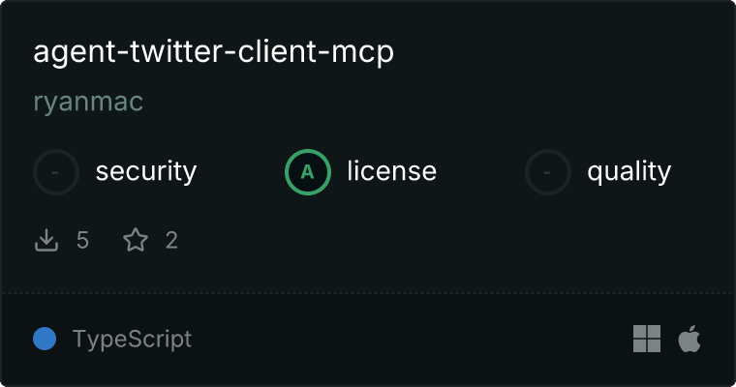Visit the ryanmac author link

pyautogui.click(x=88, y=103)
